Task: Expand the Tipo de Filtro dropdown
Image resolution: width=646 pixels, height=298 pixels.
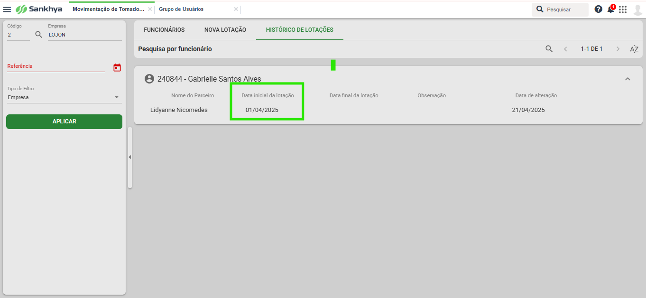Action: [x=117, y=97]
